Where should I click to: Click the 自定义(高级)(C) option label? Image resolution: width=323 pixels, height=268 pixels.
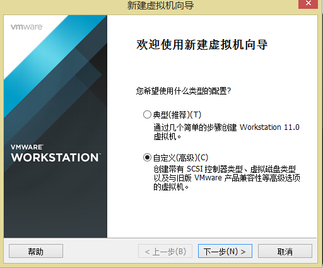coord(180,158)
